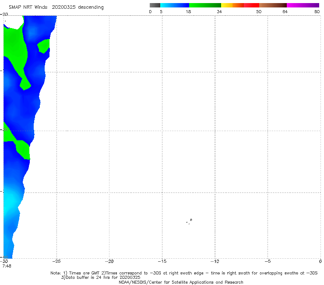Click the colorbar label '18'
The height and width of the screenshot is (285, 324).
click(188, 12)
